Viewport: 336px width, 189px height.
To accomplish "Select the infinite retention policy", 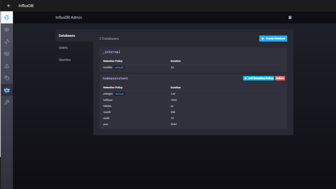I will click(107, 106).
